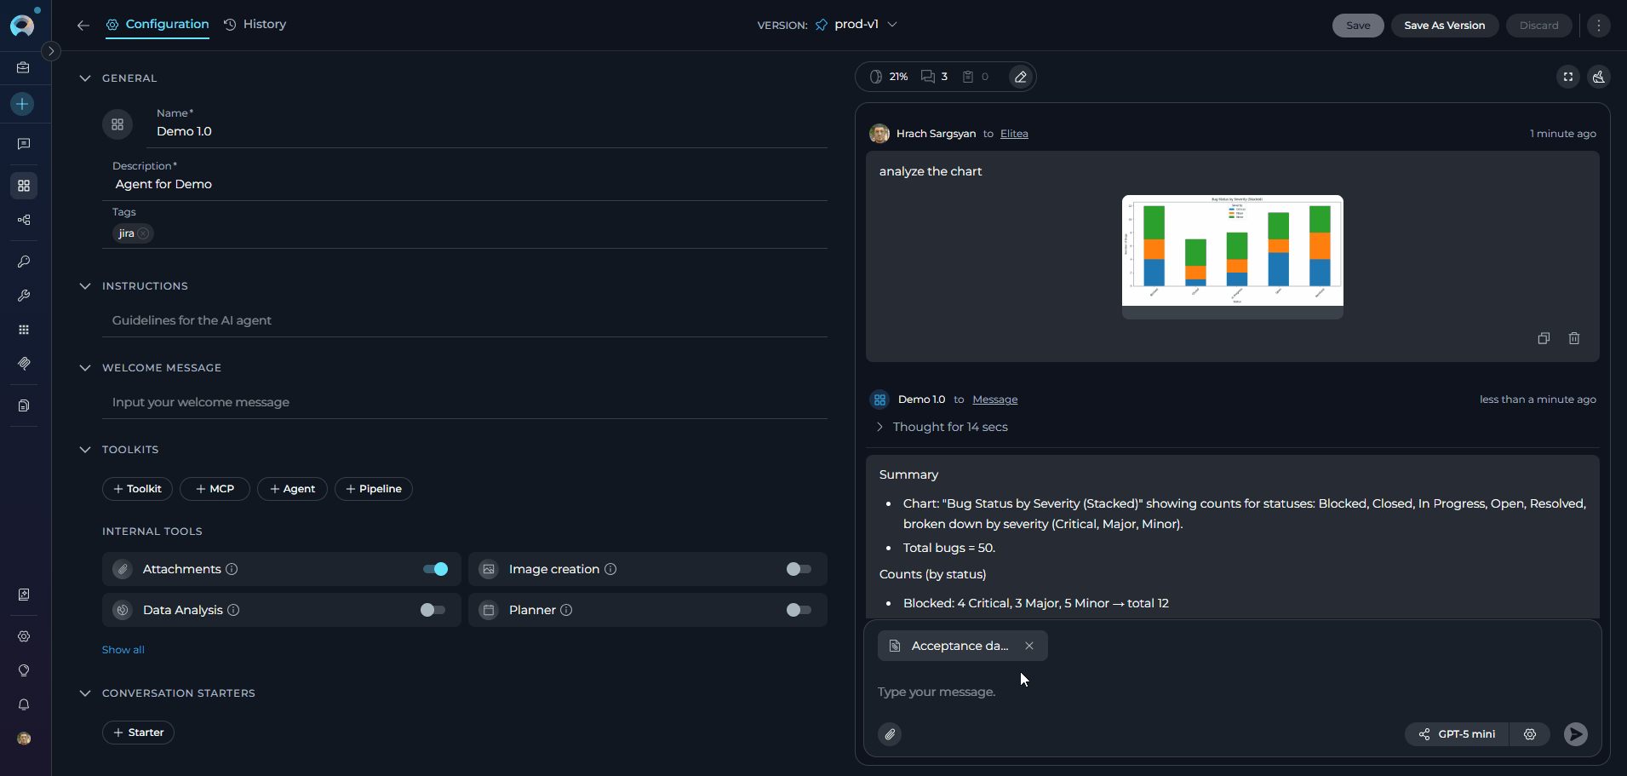Add a conversation Starter
1627x776 pixels.
point(138,733)
